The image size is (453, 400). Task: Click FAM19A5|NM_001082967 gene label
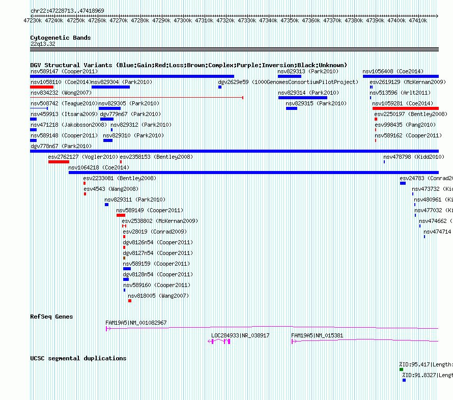point(136,323)
